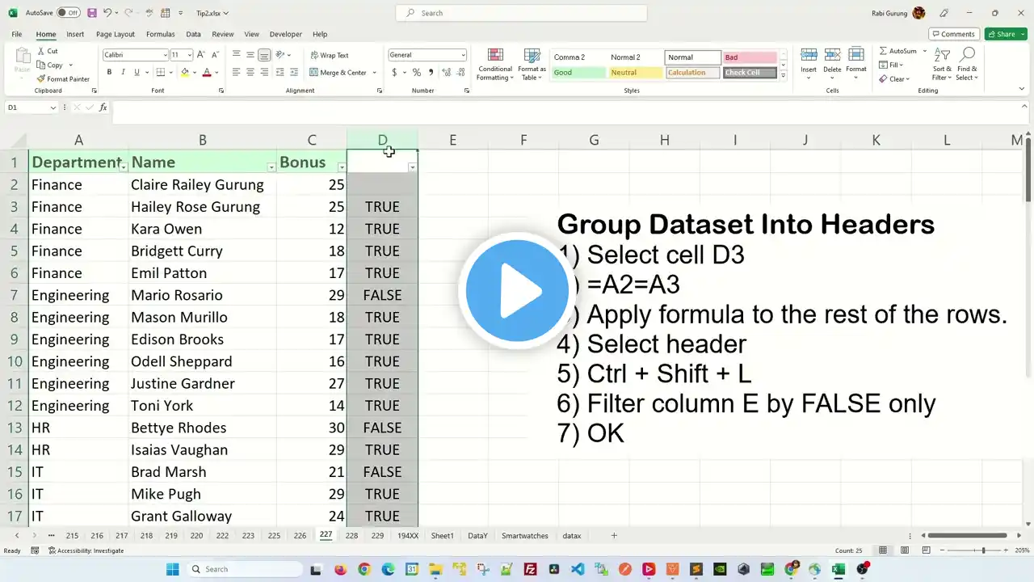Open the Formulas ribbon tab

coord(160,34)
